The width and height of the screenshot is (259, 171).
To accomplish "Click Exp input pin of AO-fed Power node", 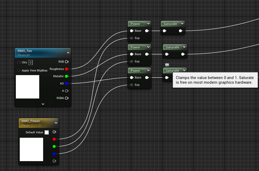I will pyautogui.click(x=132, y=85).
